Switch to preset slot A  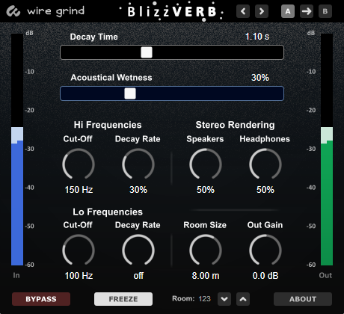pyautogui.click(x=288, y=11)
